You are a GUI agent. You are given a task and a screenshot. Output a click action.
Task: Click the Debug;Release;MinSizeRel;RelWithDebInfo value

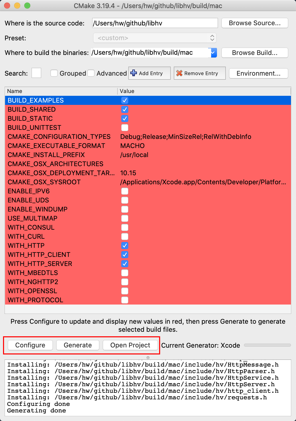tap(186, 137)
